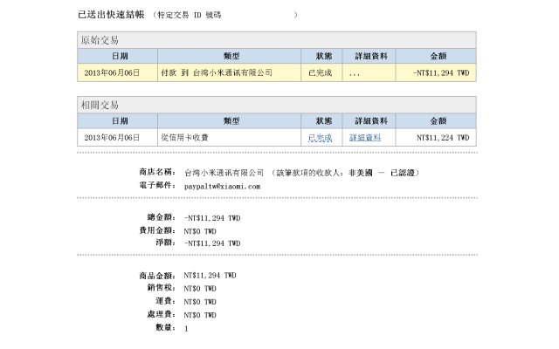The height and width of the screenshot is (349, 559).
Task: Click the 總金額 label
Action: click(x=162, y=217)
